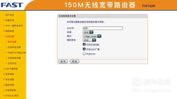Uncheck 开启无线功能 checkbox

[84, 44]
